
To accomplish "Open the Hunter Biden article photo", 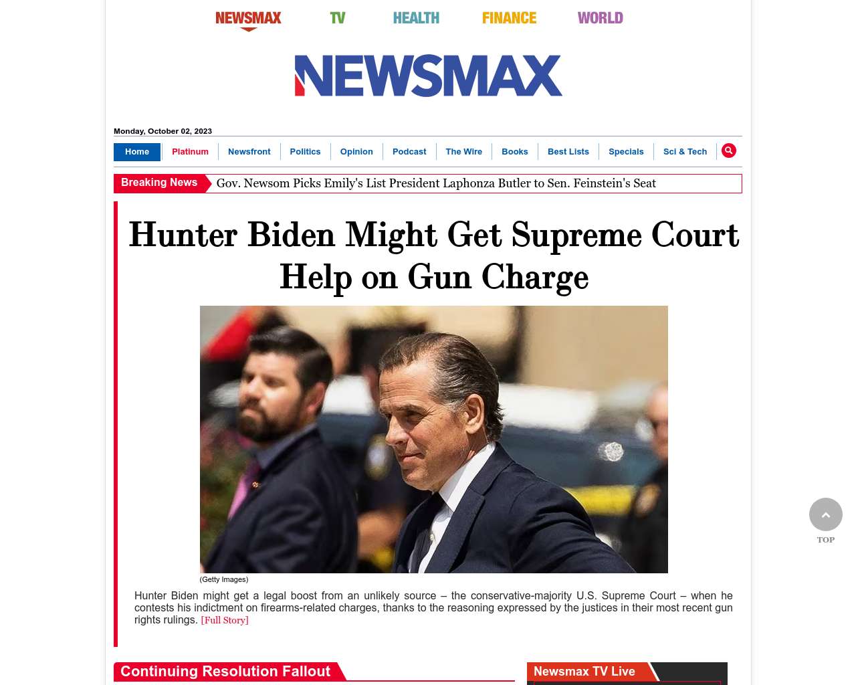I will coord(434,439).
